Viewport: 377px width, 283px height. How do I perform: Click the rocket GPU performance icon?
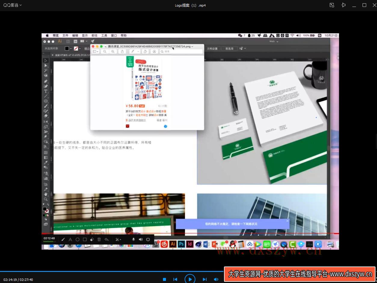(93, 41)
